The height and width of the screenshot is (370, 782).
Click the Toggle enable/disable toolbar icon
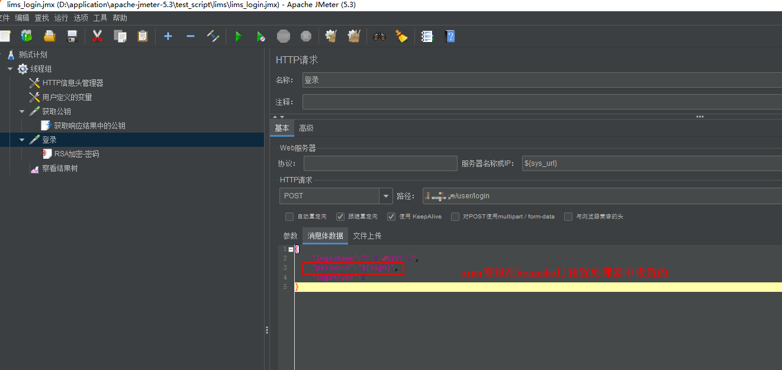pos(213,37)
